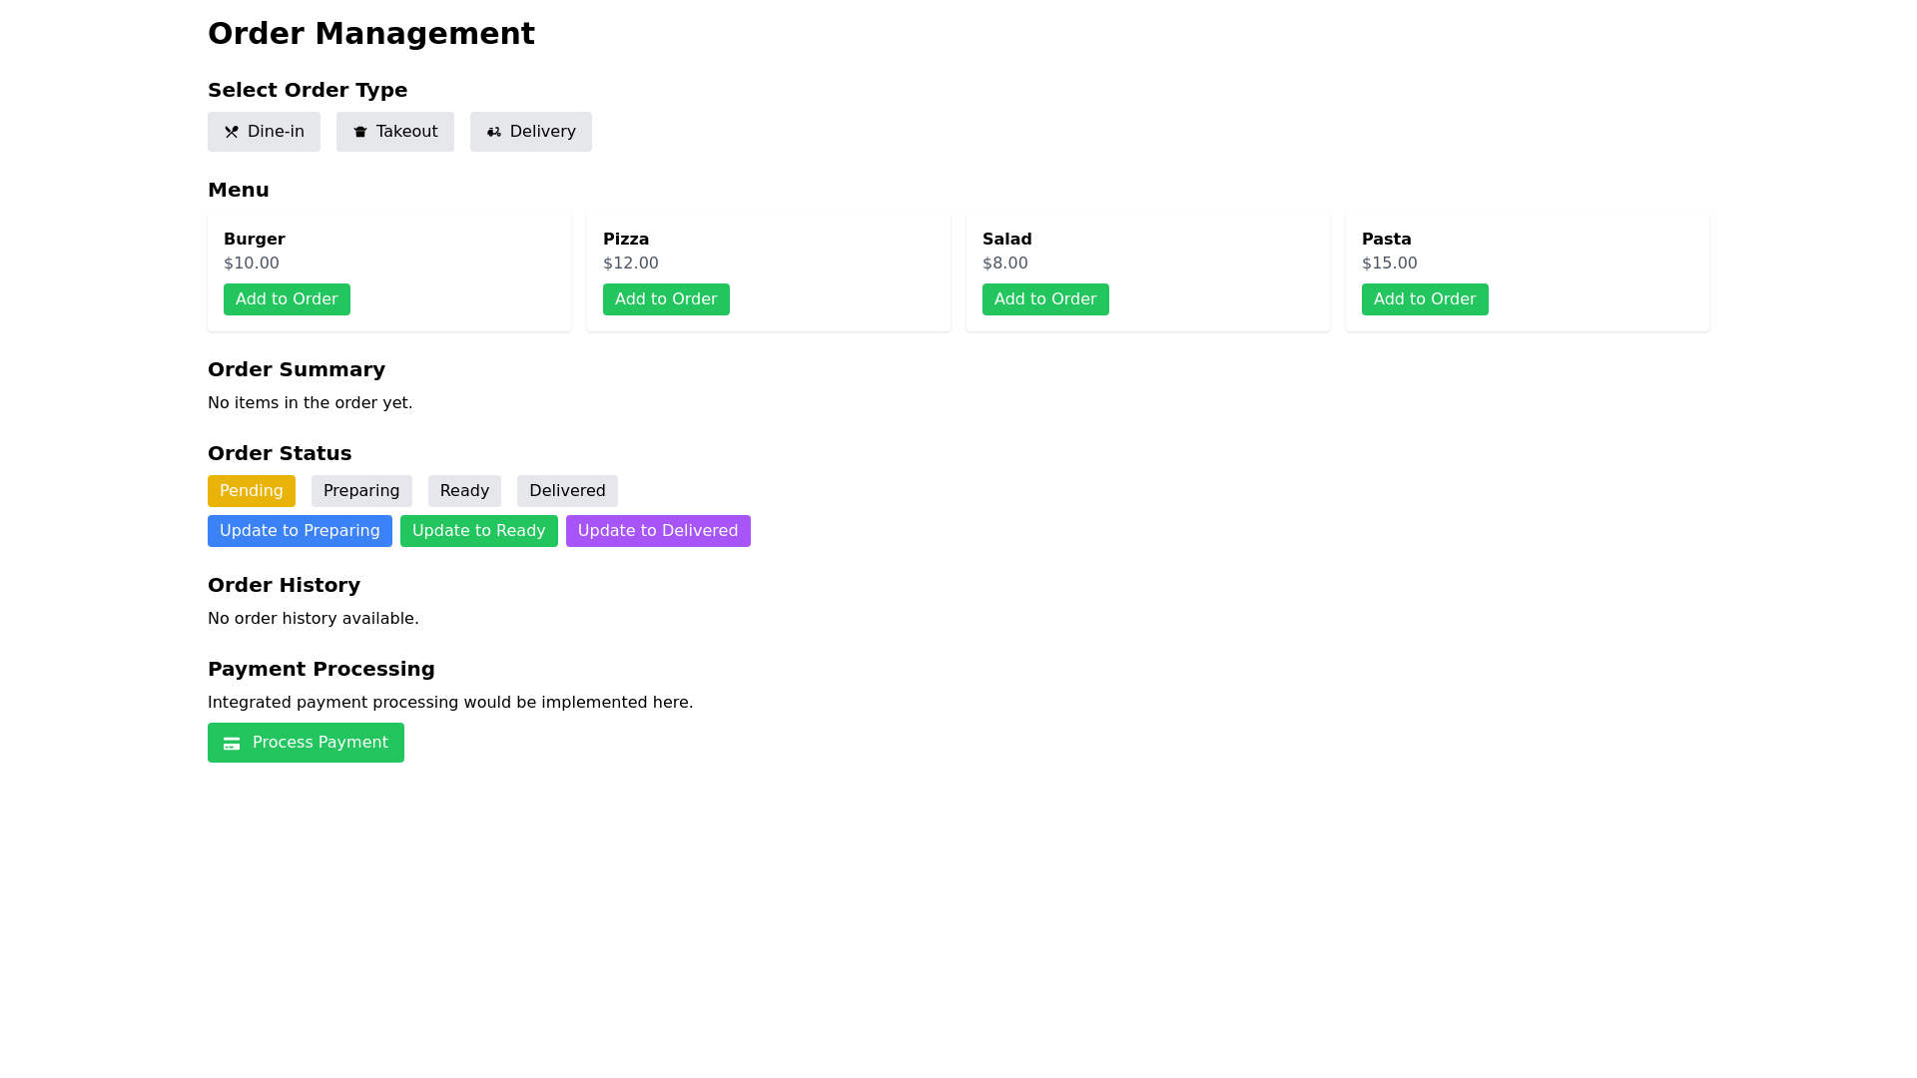Click Update to Ready
The height and width of the screenshot is (1078, 1917).
[x=479, y=530]
